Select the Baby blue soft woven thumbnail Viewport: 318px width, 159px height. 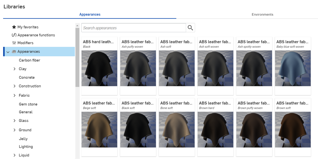(293, 68)
